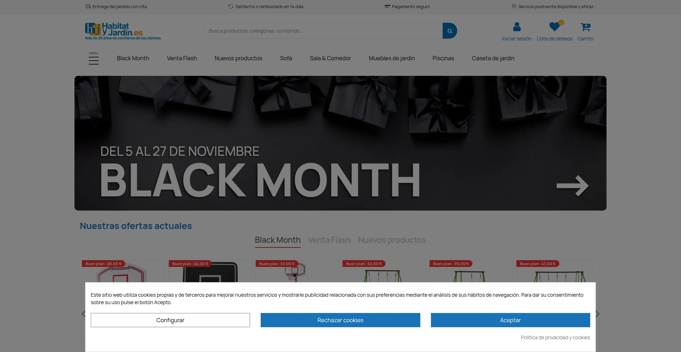Open the shopping cart icon
This screenshot has width=681, height=352.
coord(585,27)
